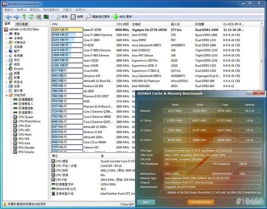Select CPU PhotoWorxx benchmark in tree
Viewport: 267px width, 209px height.
point(29,121)
